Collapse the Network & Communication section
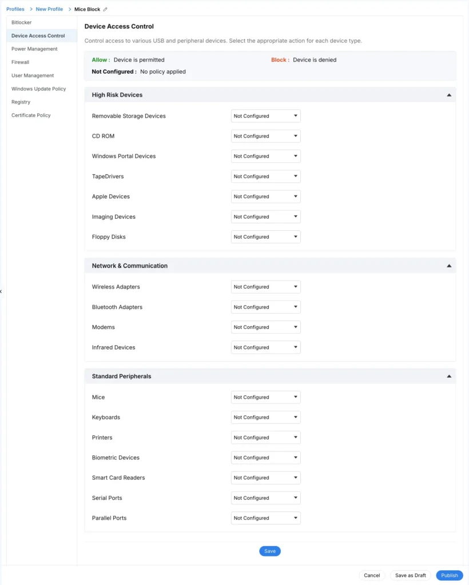 [x=449, y=266]
